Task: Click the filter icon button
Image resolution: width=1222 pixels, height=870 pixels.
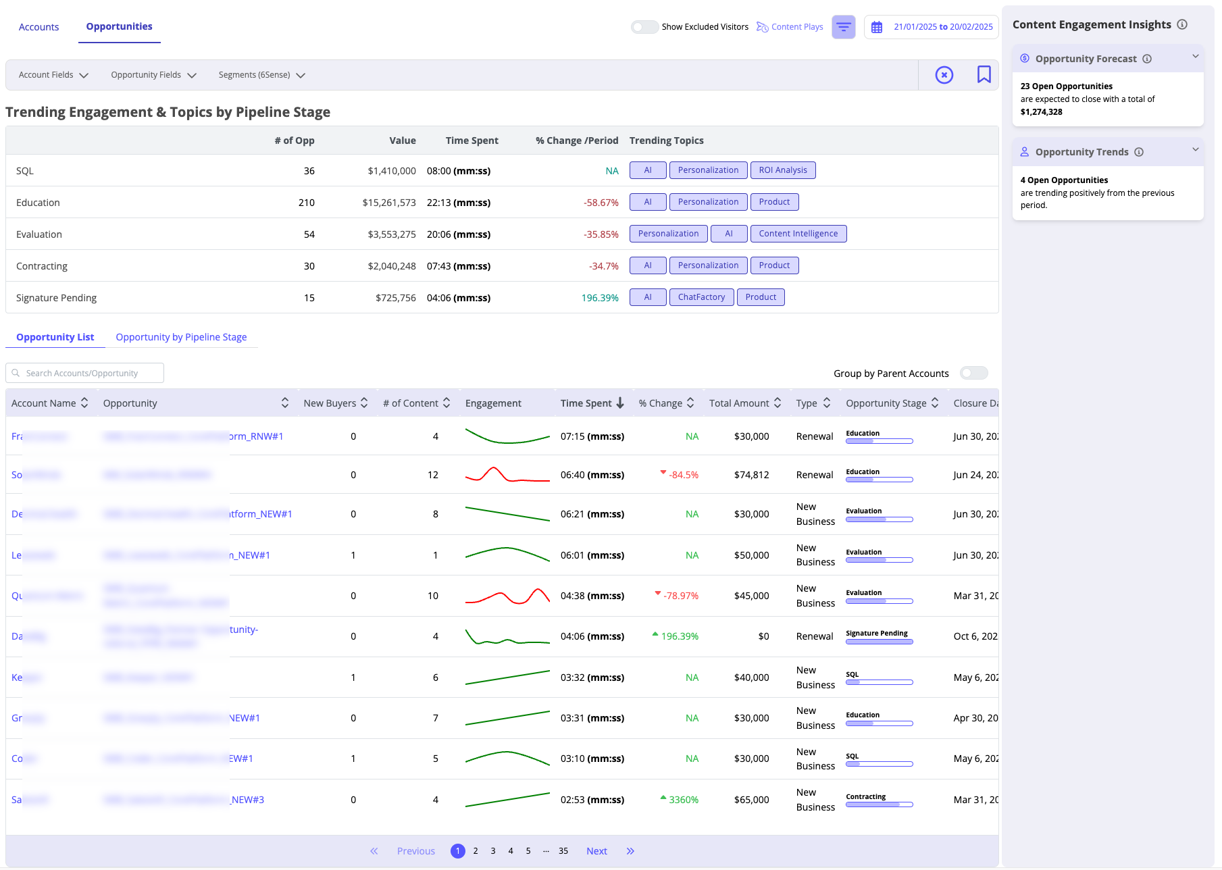Action: 843,27
